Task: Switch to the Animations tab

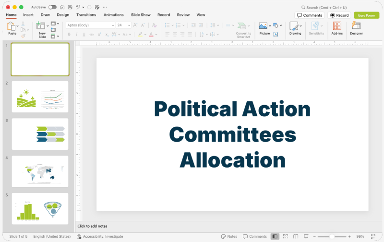Action: point(114,15)
